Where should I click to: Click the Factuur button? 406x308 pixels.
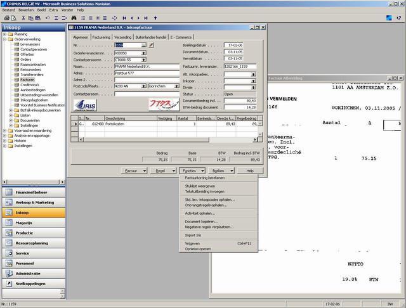click(134, 170)
